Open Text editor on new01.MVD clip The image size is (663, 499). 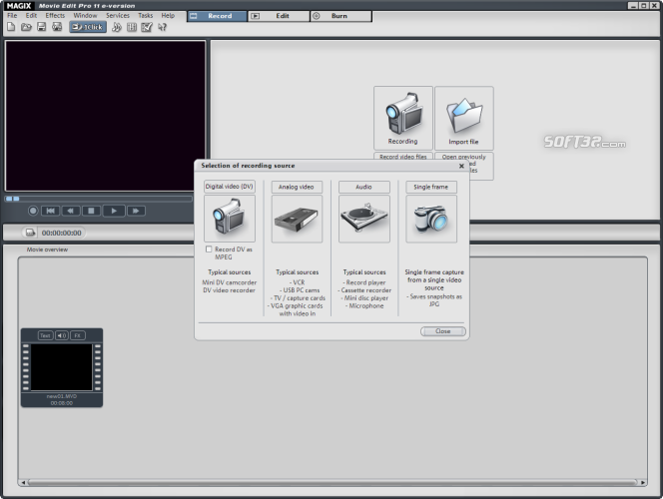point(45,335)
